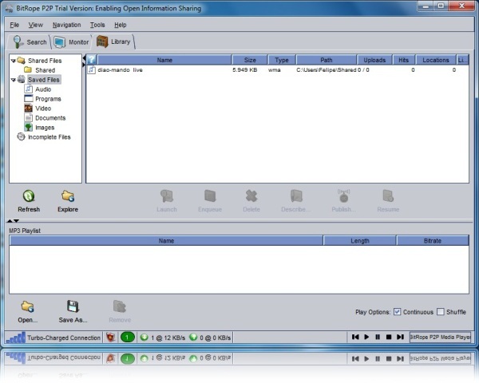This screenshot has width=479, height=383.
Task: Enable the Shuffle checkbox
Action: tap(441, 312)
